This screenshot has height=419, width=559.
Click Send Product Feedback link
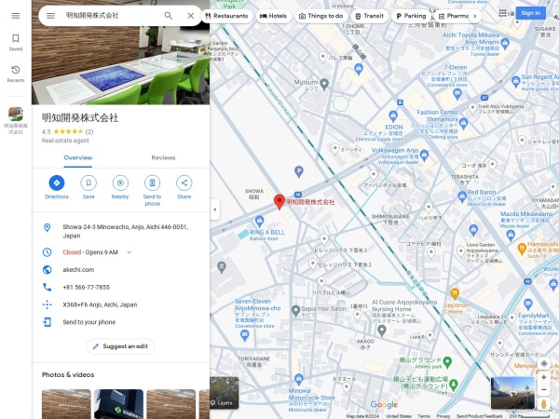(x=480, y=416)
